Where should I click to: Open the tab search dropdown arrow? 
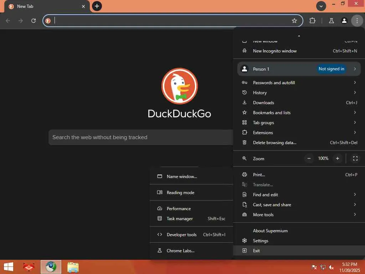coord(321,6)
